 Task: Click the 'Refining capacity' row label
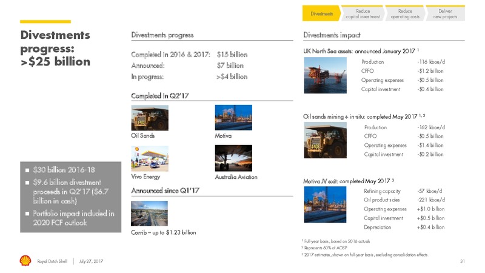point(382,191)
